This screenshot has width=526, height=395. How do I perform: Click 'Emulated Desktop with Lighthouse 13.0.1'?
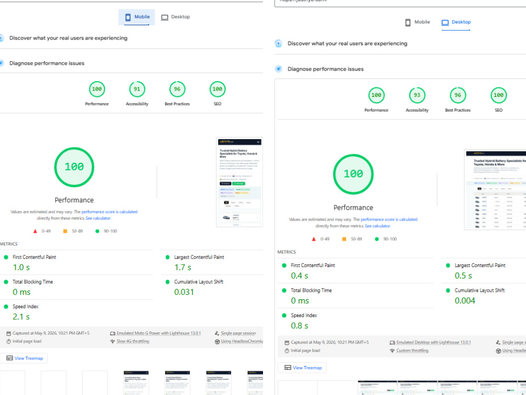click(x=433, y=342)
